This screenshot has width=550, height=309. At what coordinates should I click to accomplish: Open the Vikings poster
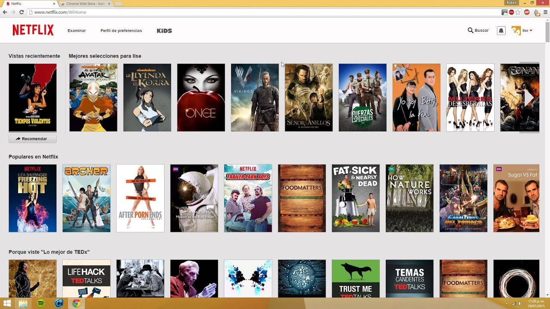click(x=255, y=98)
